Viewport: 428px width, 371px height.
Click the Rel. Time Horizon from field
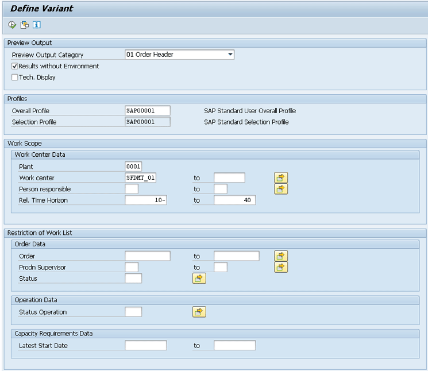146,200
